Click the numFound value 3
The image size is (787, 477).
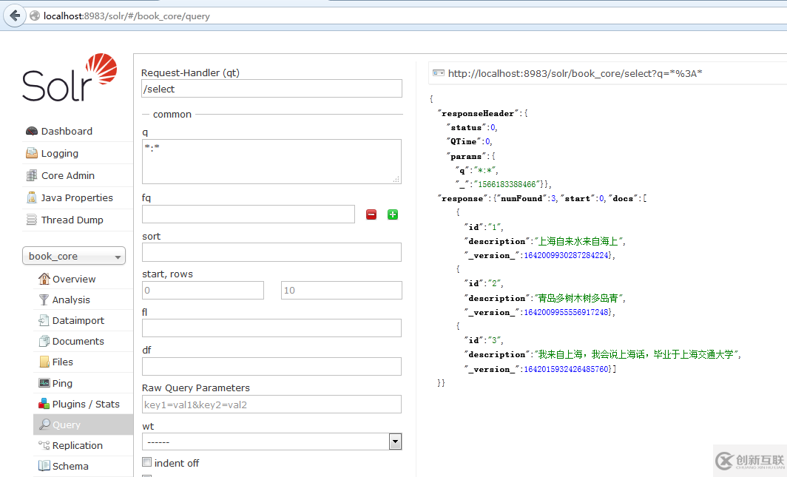[553, 199]
